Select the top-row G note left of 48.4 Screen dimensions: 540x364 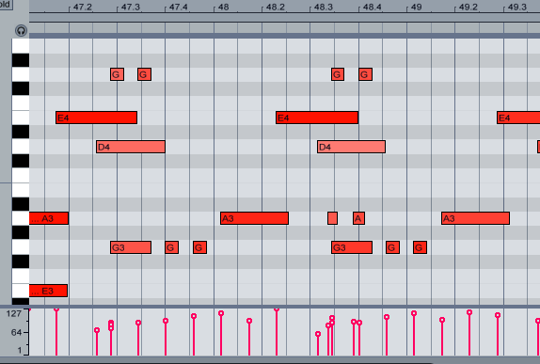coord(338,74)
